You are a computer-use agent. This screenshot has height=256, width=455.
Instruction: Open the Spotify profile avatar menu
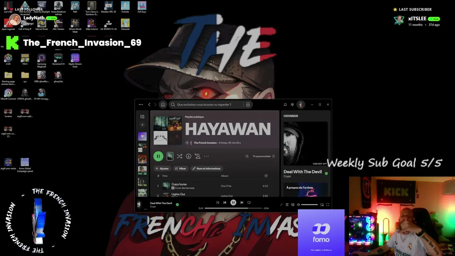click(x=301, y=105)
